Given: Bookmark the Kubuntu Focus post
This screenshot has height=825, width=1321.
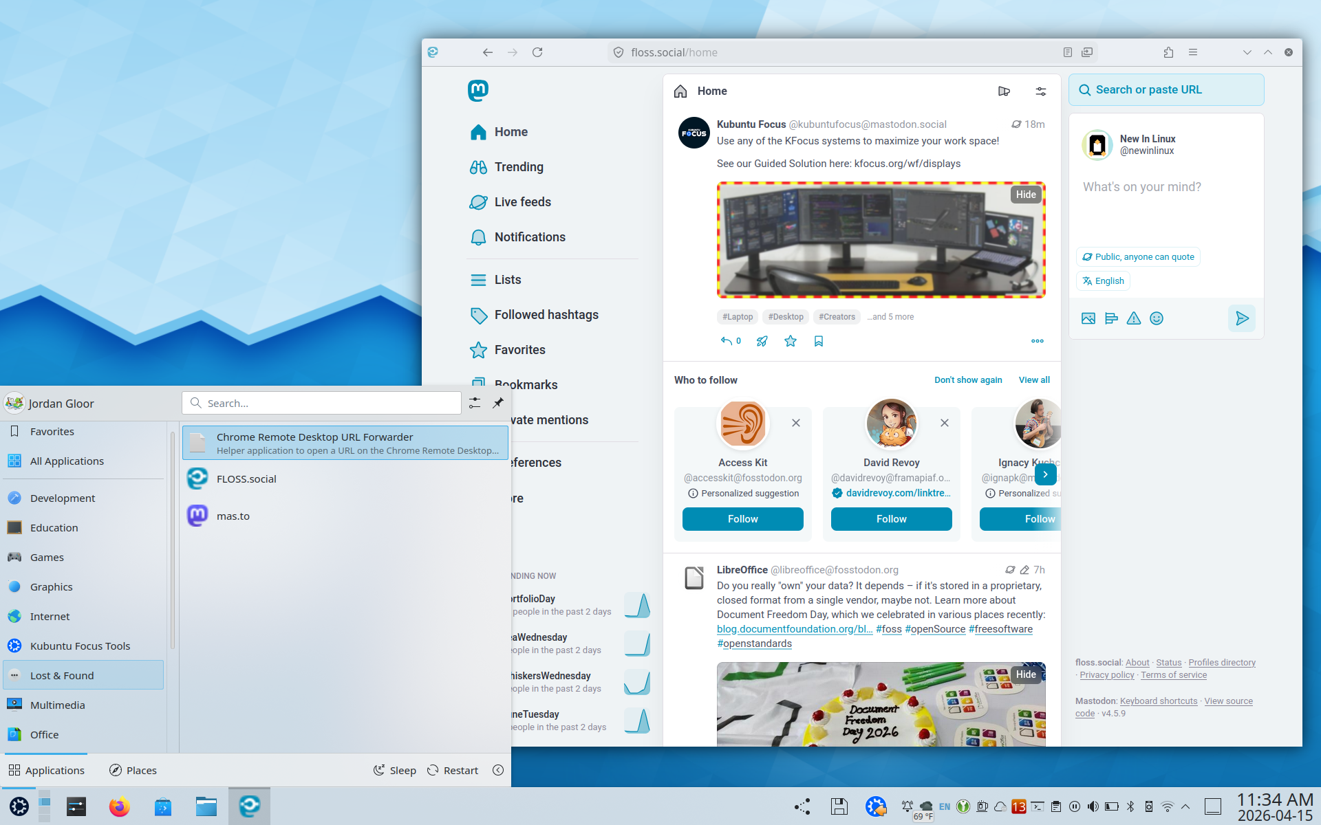Looking at the screenshot, I should click(x=818, y=341).
